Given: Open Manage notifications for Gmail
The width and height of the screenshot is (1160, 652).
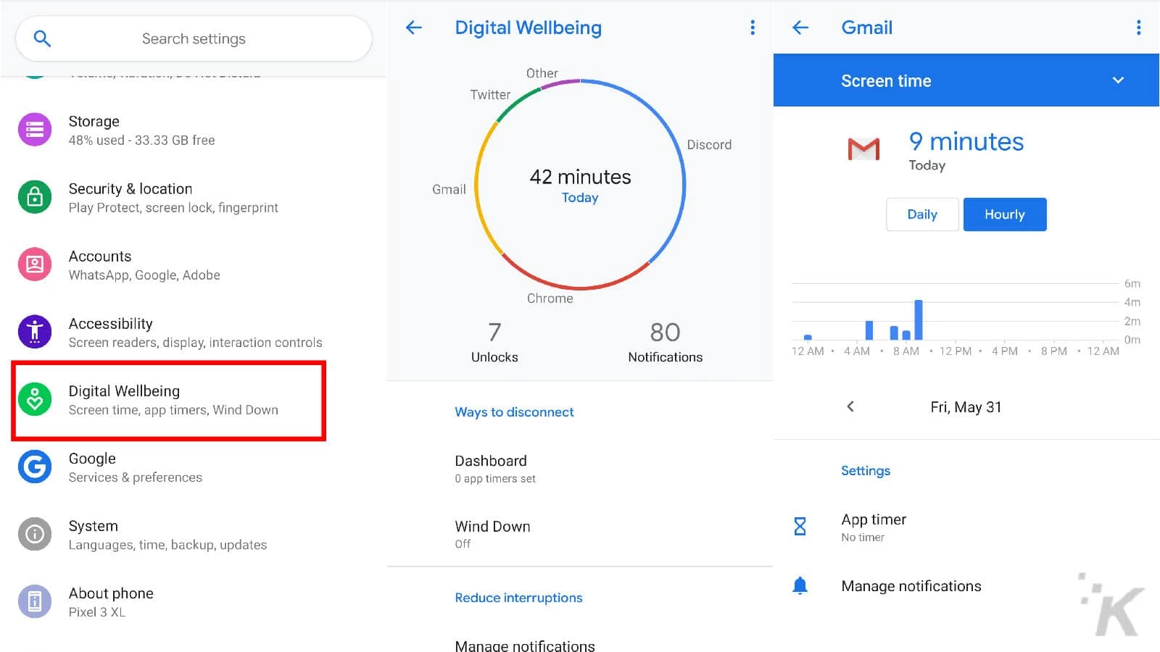Looking at the screenshot, I should click(966, 585).
